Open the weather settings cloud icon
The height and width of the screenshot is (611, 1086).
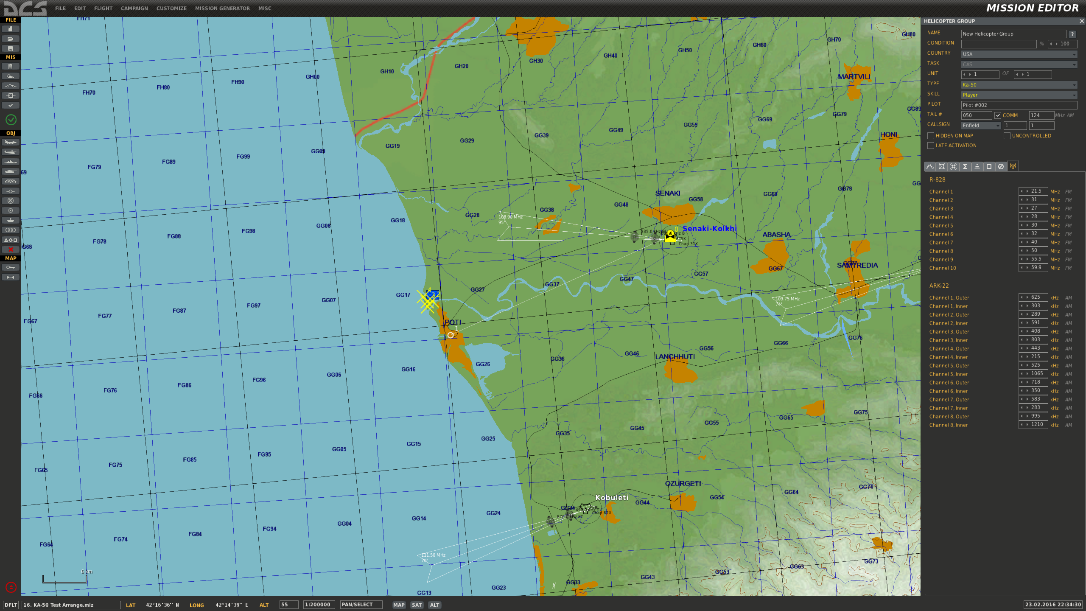[11, 76]
